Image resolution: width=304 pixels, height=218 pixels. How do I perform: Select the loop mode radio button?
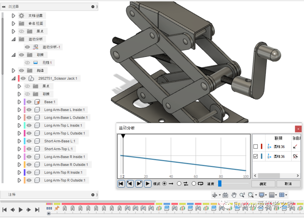tap(194, 184)
